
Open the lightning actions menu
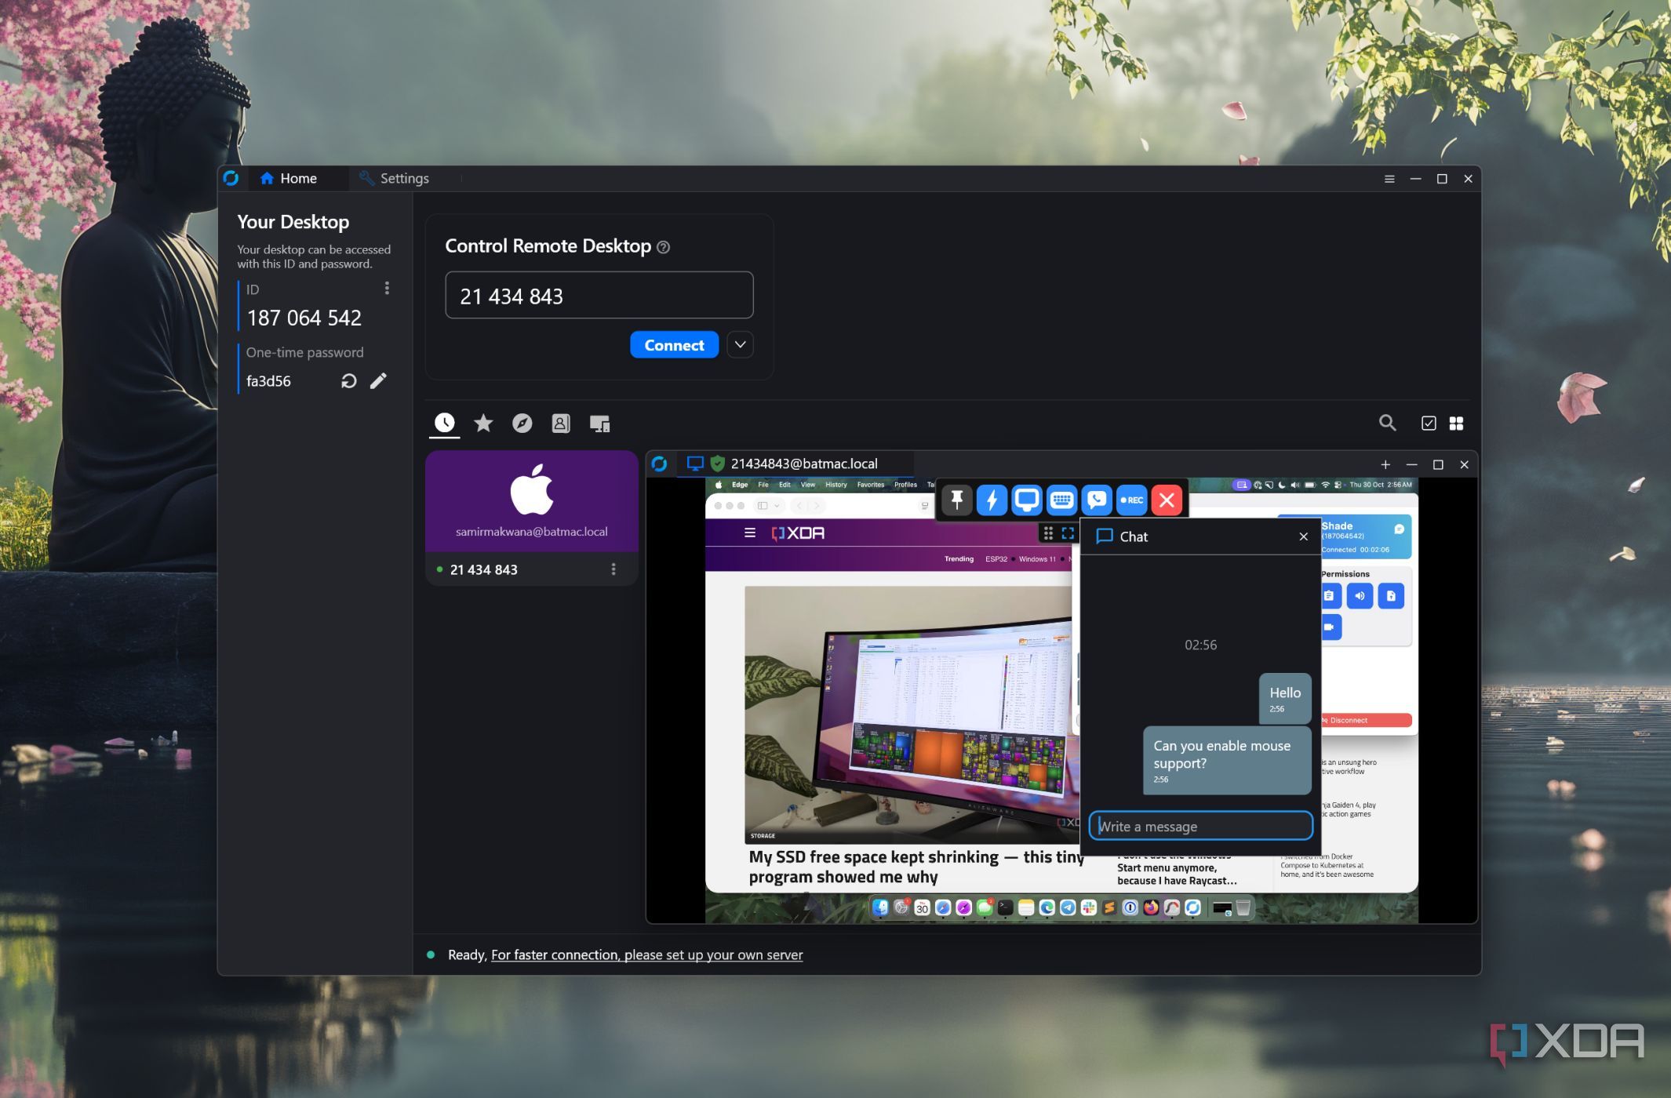click(992, 500)
